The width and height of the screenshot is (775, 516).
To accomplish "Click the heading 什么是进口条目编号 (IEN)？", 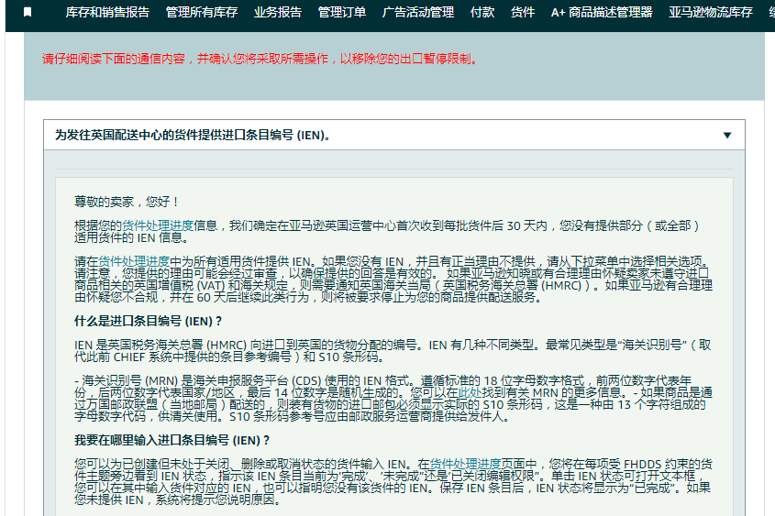I will [x=148, y=321].
